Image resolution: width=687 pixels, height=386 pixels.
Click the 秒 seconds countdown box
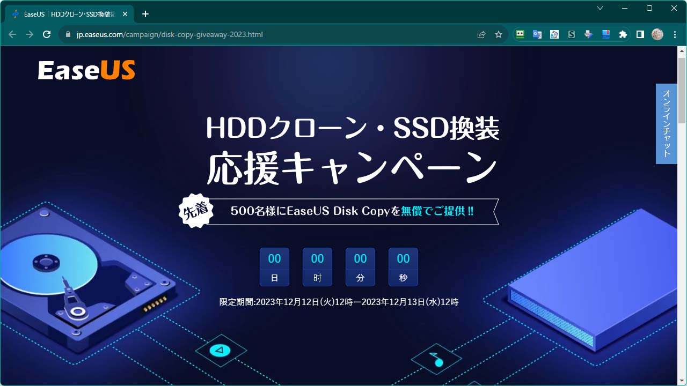pyautogui.click(x=403, y=266)
